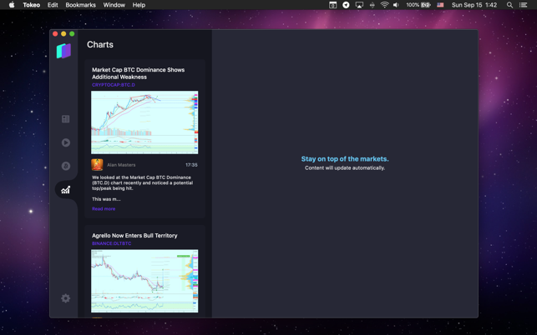Open the Edit menu
The height and width of the screenshot is (335, 537).
point(53,5)
